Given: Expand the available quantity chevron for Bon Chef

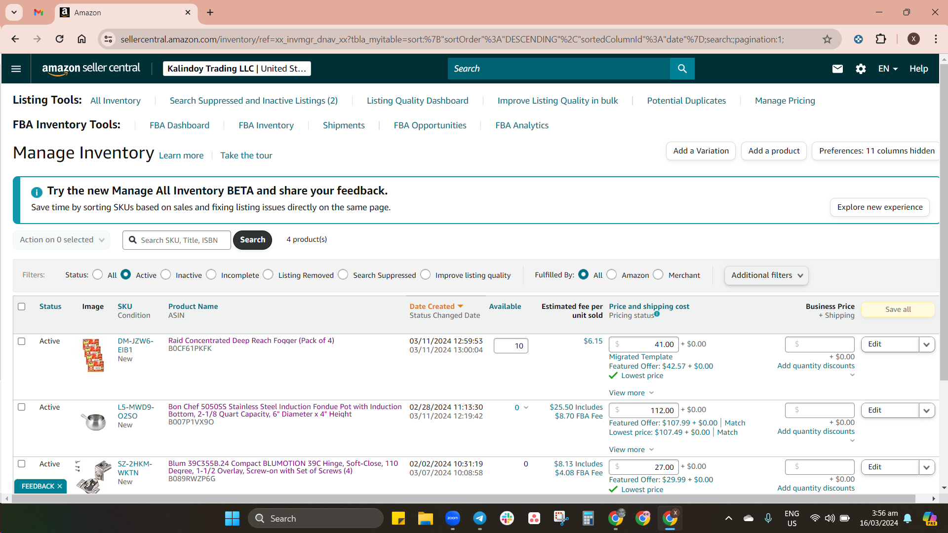Looking at the screenshot, I should 526,408.
